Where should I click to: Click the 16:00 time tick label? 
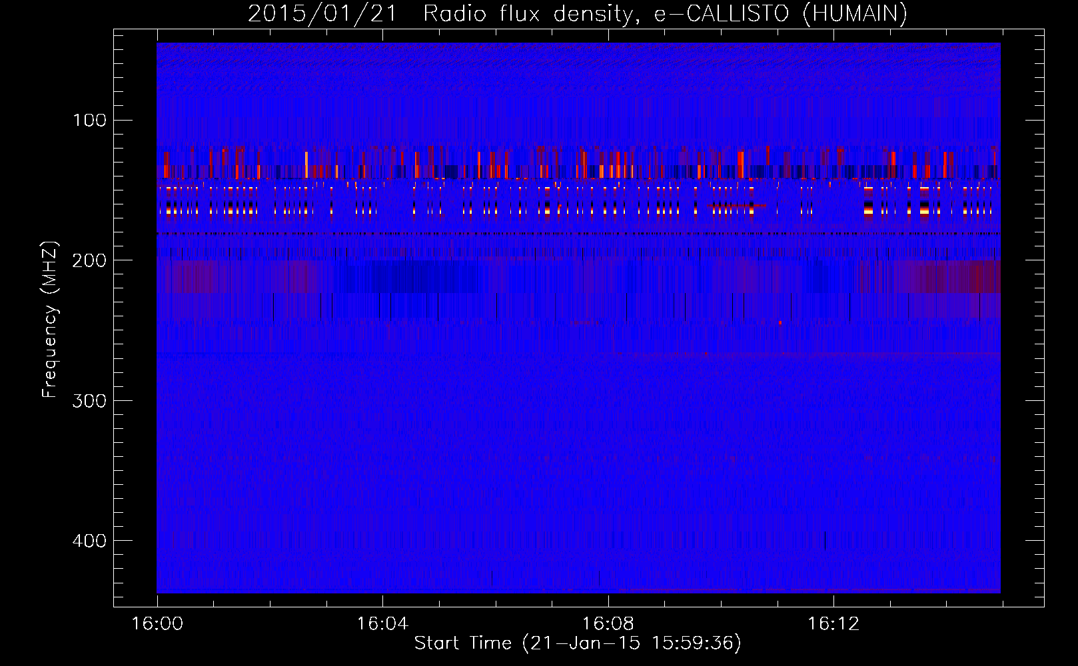coord(157,624)
